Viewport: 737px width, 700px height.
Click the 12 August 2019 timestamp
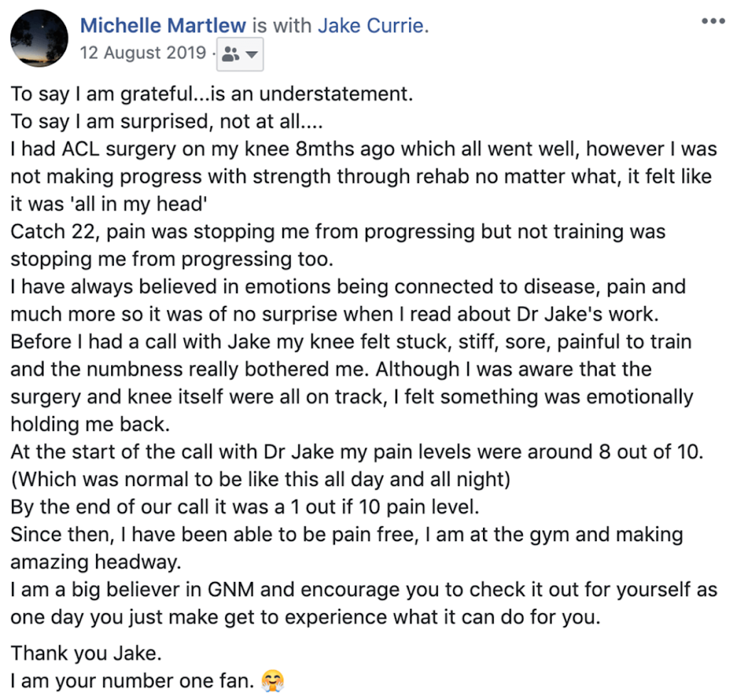pyautogui.click(x=143, y=53)
